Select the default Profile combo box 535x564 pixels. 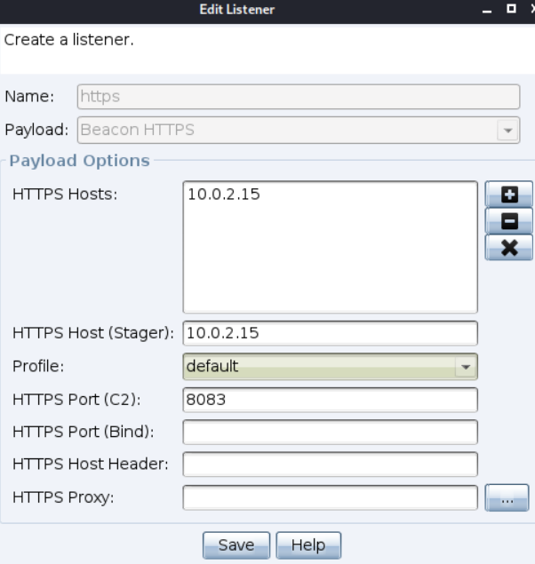coord(330,367)
